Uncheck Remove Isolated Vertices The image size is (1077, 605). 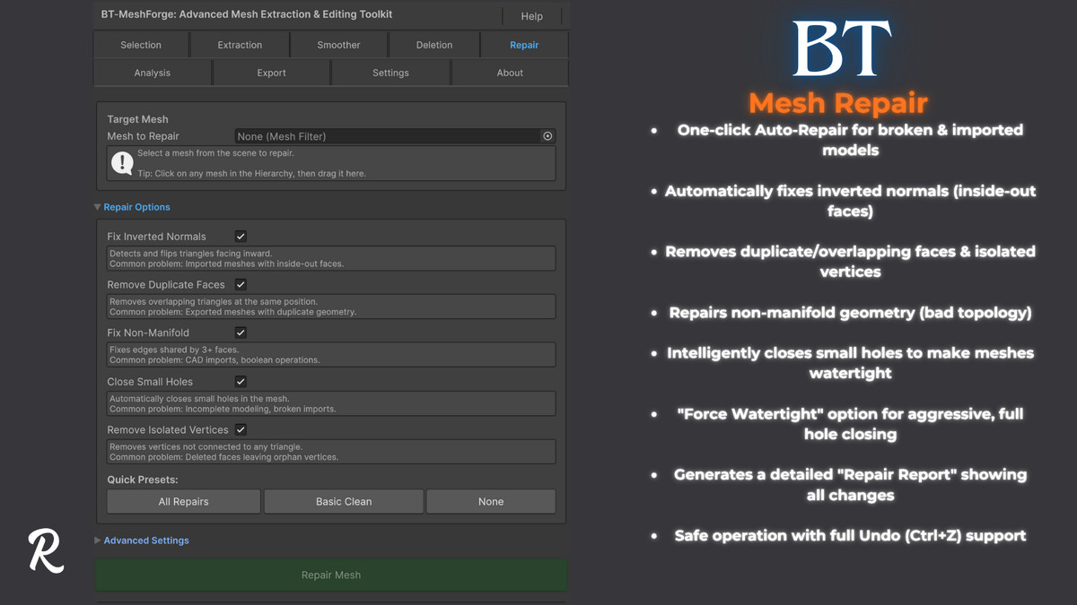point(240,429)
